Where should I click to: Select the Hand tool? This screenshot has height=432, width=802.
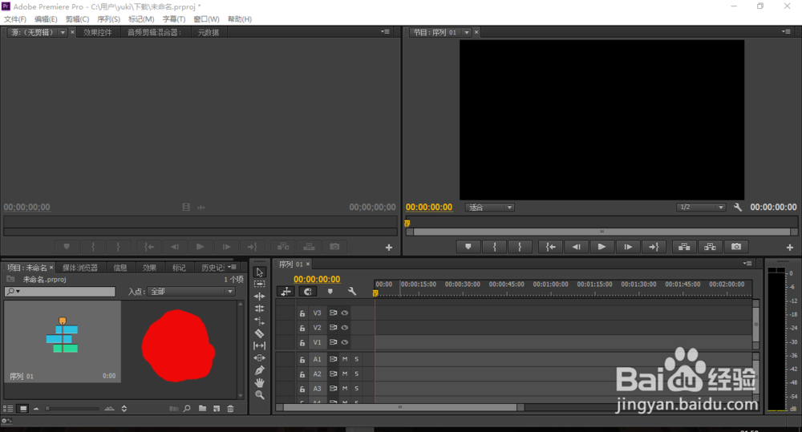(259, 382)
